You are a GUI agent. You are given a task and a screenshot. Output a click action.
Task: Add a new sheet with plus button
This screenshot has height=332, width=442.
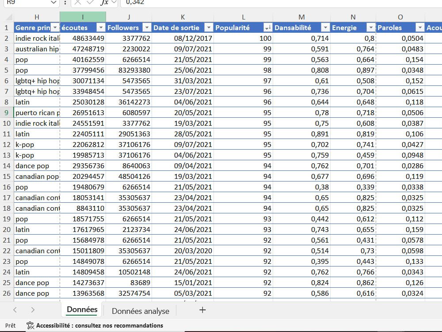coord(202,310)
